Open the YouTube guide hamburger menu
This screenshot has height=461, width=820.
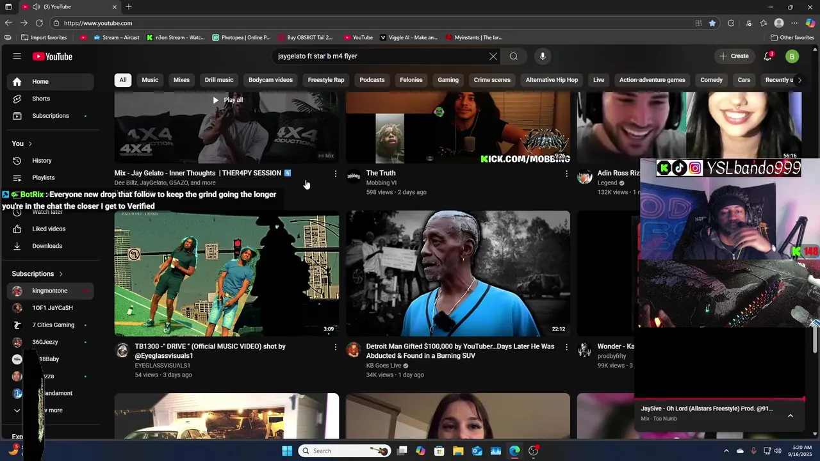17,56
